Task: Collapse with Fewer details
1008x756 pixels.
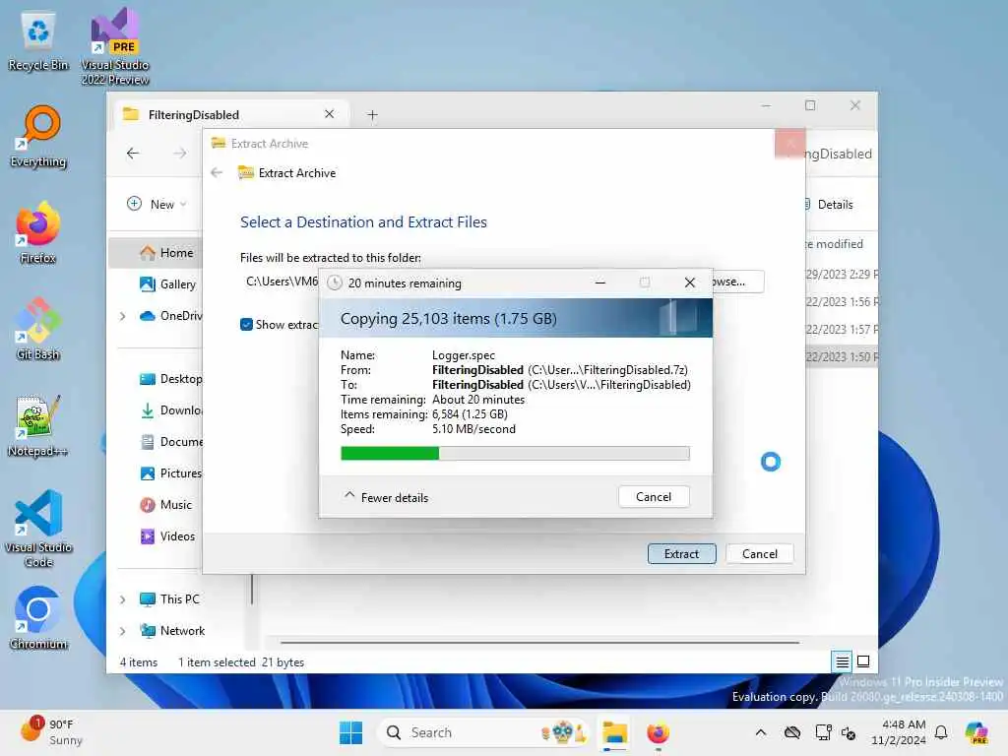Action: coord(386,497)
